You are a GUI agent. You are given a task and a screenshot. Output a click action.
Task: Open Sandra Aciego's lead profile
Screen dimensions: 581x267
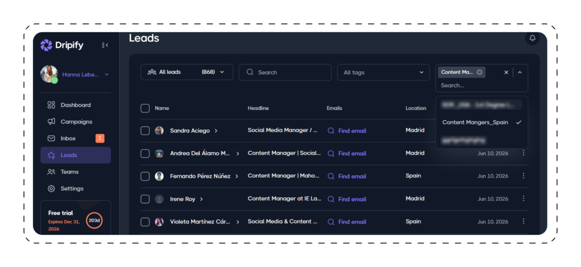190,131
